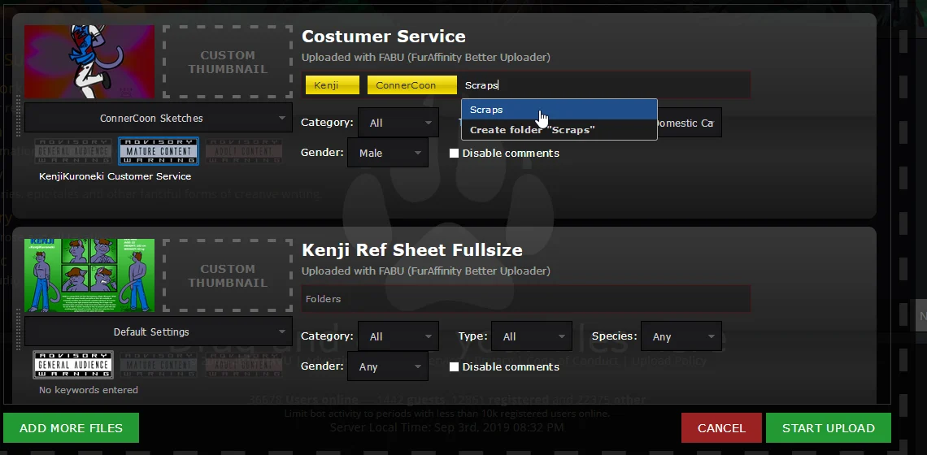Open Type dropdown for Kenji Ref Sheet
The image size is (927, 455).
(532, 337)
